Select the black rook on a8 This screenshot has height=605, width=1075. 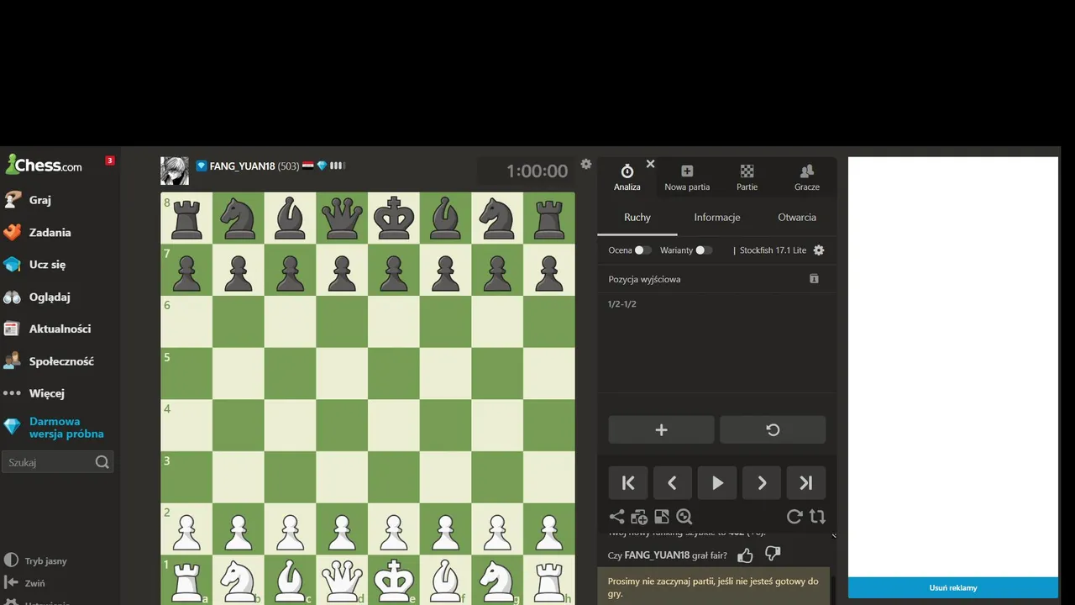pyautogui.click(x=186, y=218)
